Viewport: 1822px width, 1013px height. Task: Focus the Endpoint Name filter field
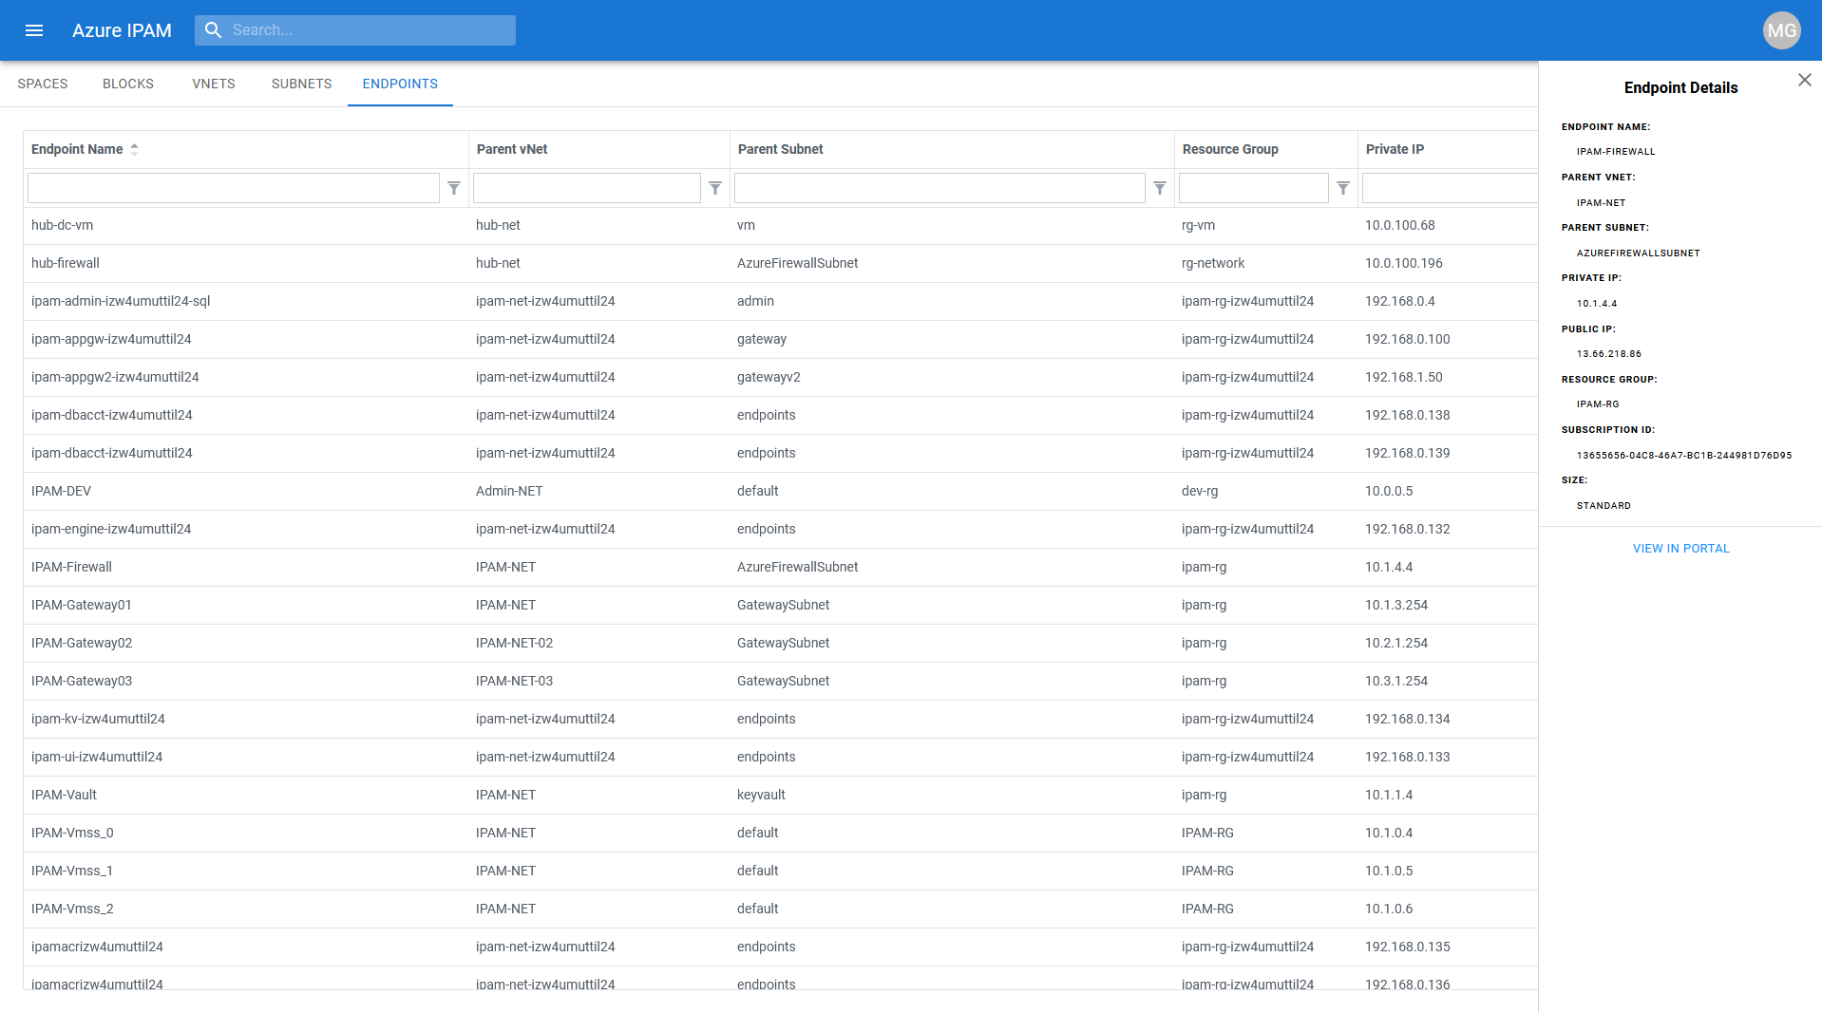[234, 188]
